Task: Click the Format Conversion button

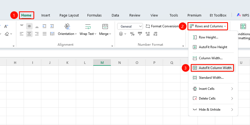Action: (x=162, y=26)
